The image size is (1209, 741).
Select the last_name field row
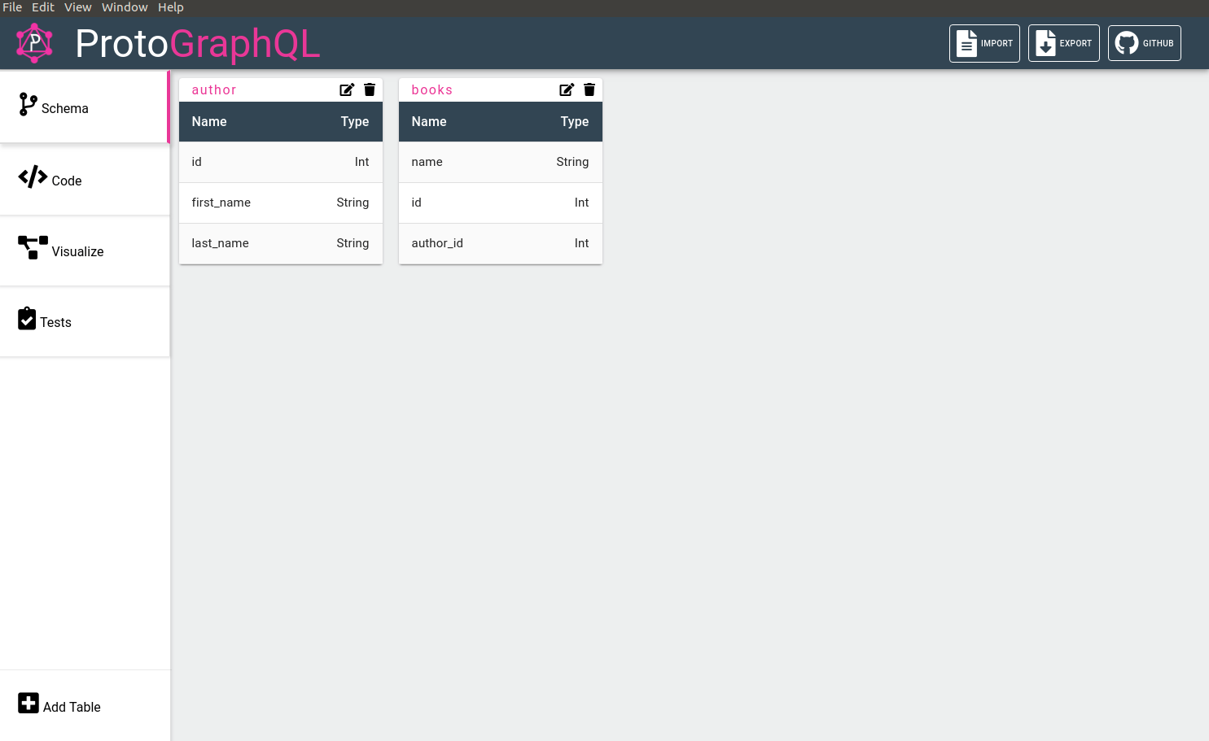(x=281, y=243)
